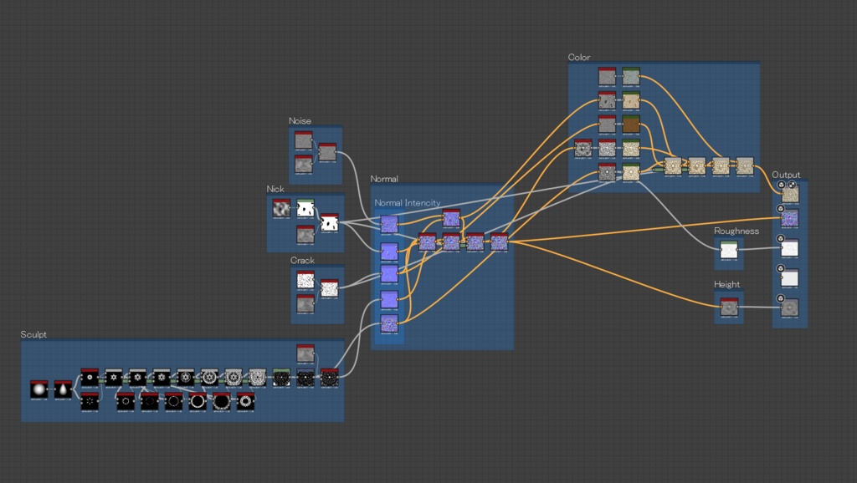Select the starburst pattern node in Sculpt

[x=88, y=402]
